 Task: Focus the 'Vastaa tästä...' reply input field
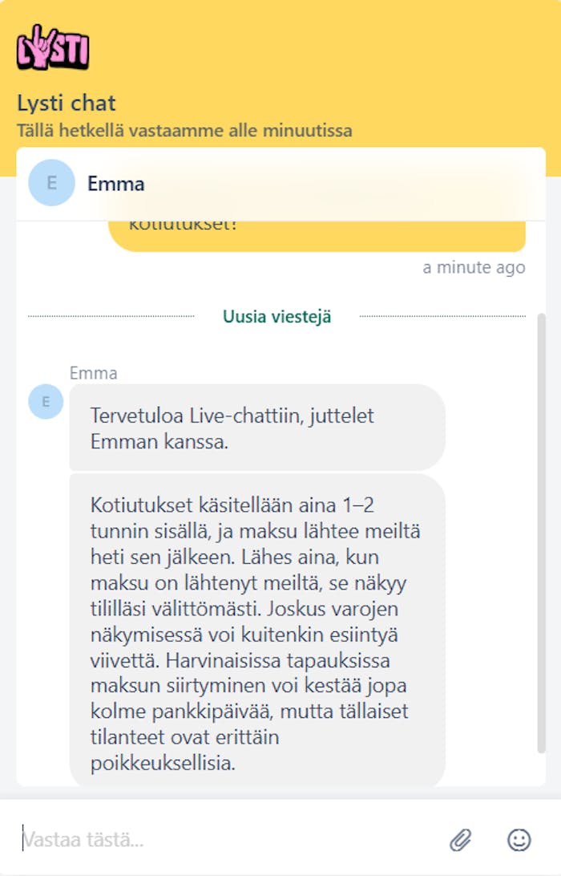click(x=224, y=840)
